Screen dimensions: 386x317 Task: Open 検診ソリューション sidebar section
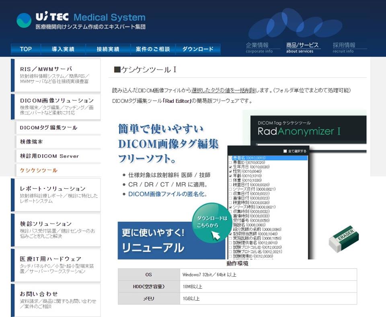pyautogui.click(x=56, y=230)
